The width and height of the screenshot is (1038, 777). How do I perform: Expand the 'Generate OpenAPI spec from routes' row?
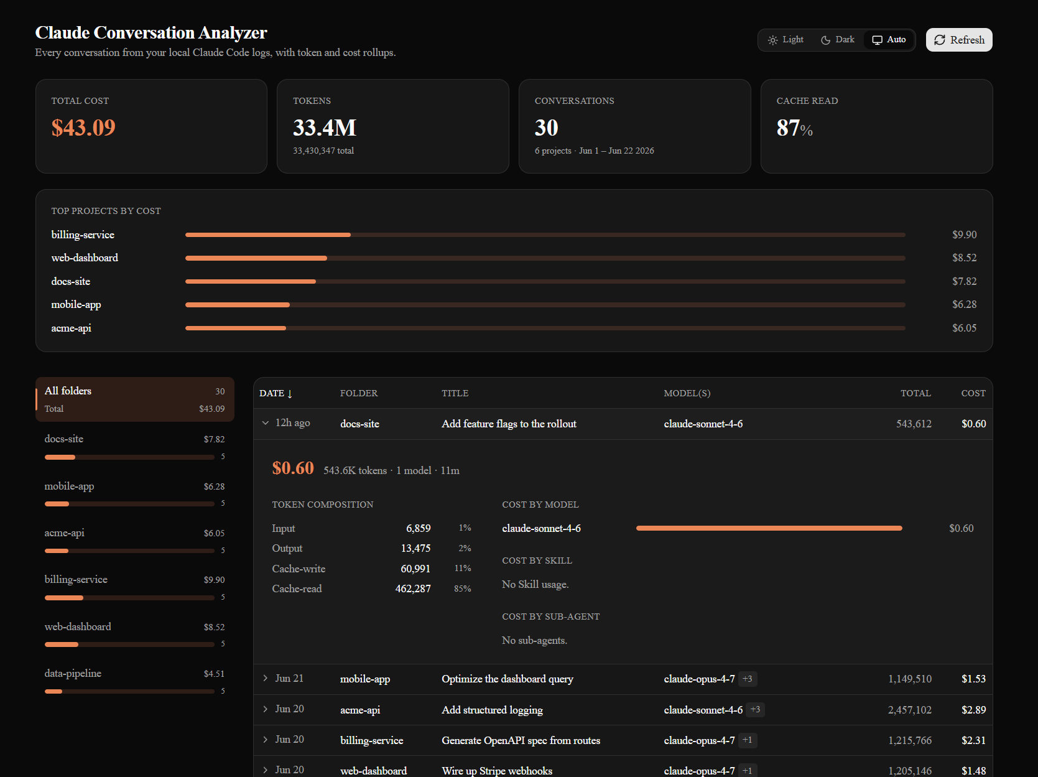pos(266,740)
